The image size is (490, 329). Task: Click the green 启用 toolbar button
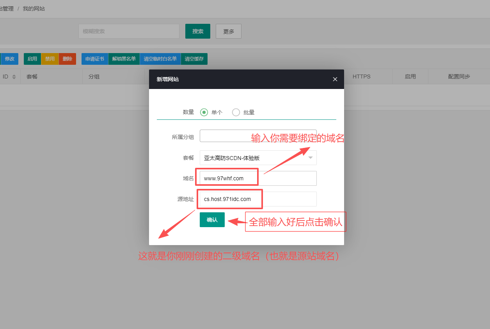point(32,59)
